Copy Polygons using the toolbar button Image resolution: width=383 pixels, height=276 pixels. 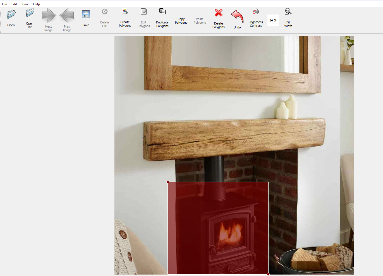click(x=181, y=21)
